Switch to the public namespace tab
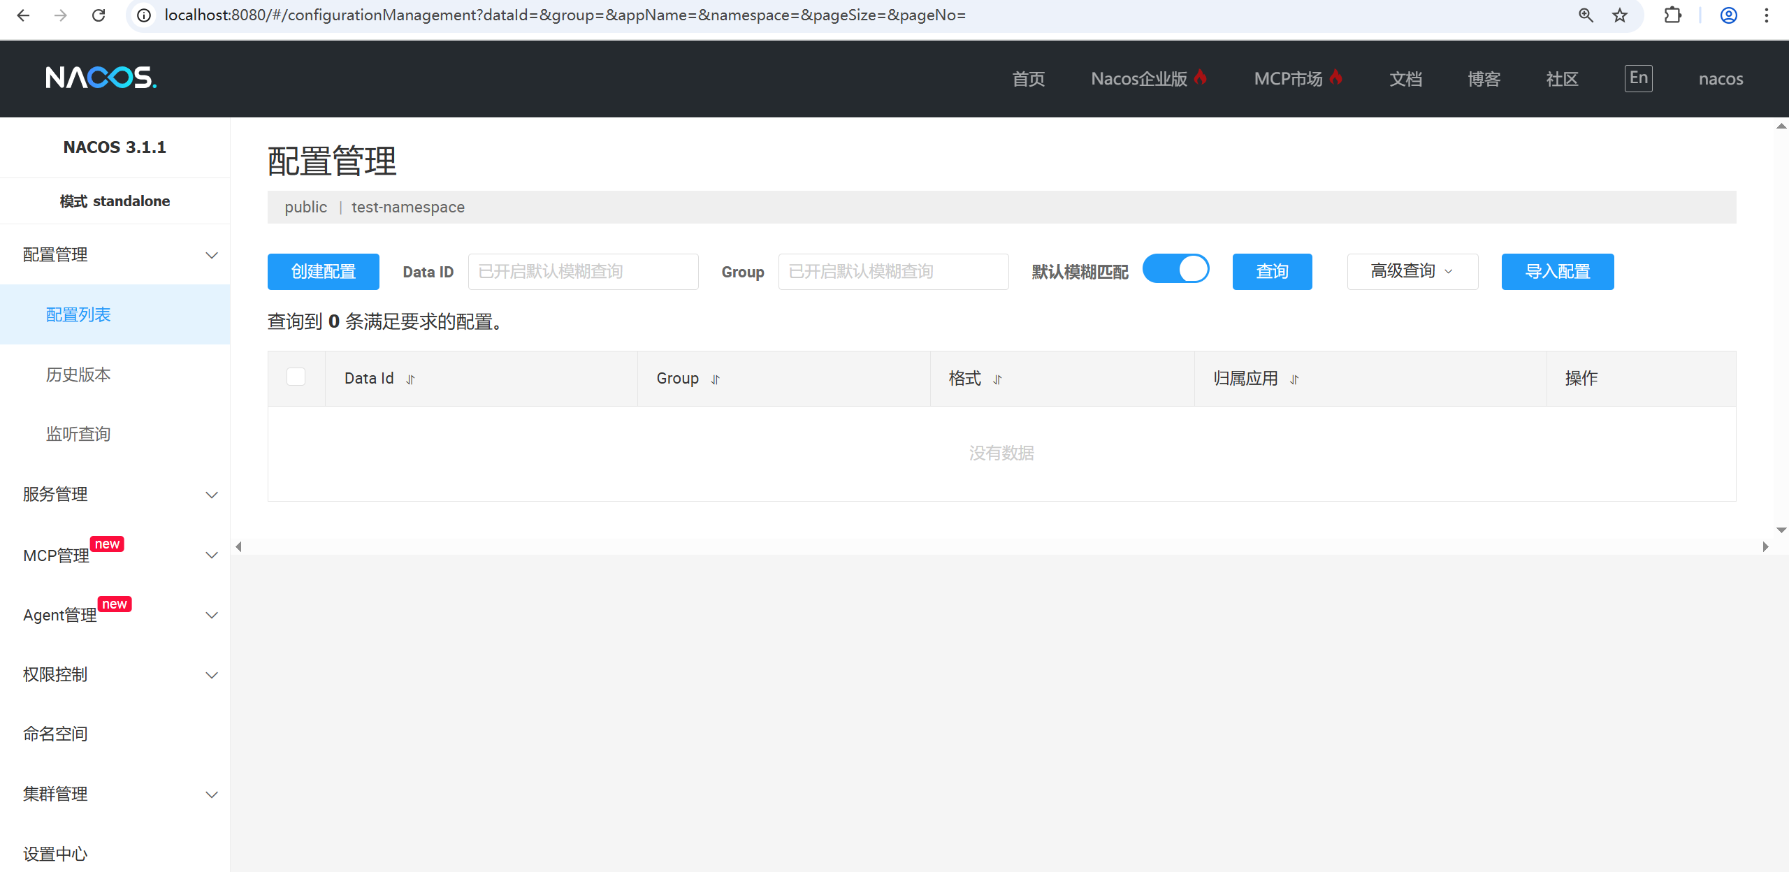This screenshot has width=1789, height=872. point(305,208)
